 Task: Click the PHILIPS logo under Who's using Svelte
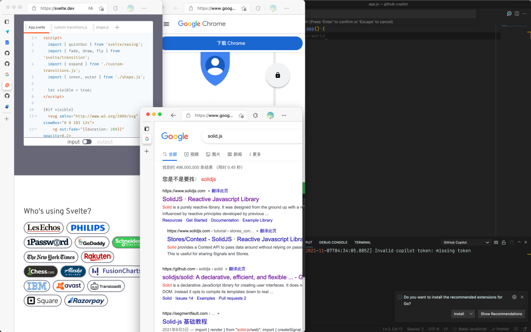tap(88, 228)
